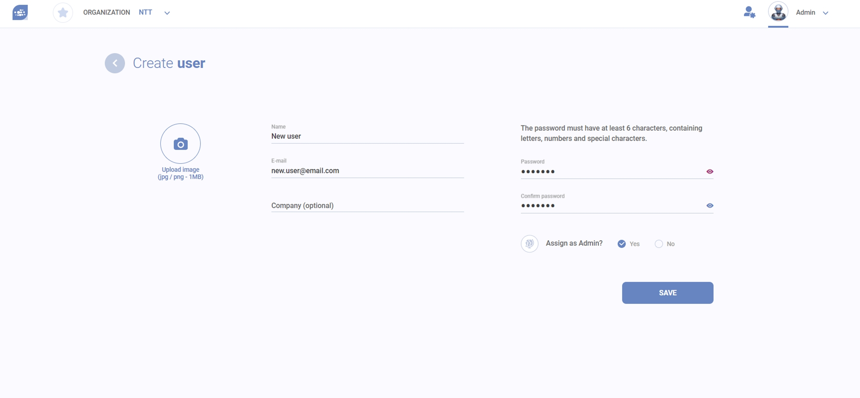Image resolution: width=860 pixels, height=398 pixels.
Task: Click the Company (optional) field
Action: 367,205
